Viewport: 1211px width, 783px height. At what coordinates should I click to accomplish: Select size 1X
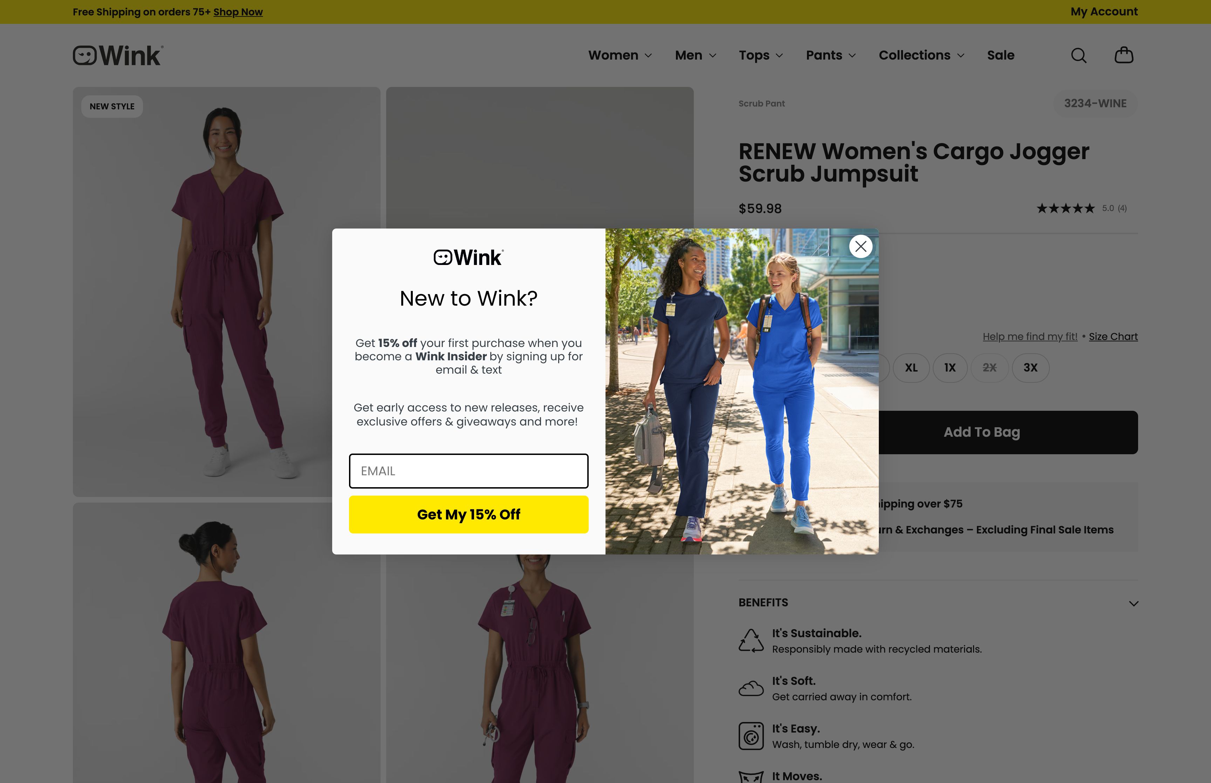pos(950,368)
